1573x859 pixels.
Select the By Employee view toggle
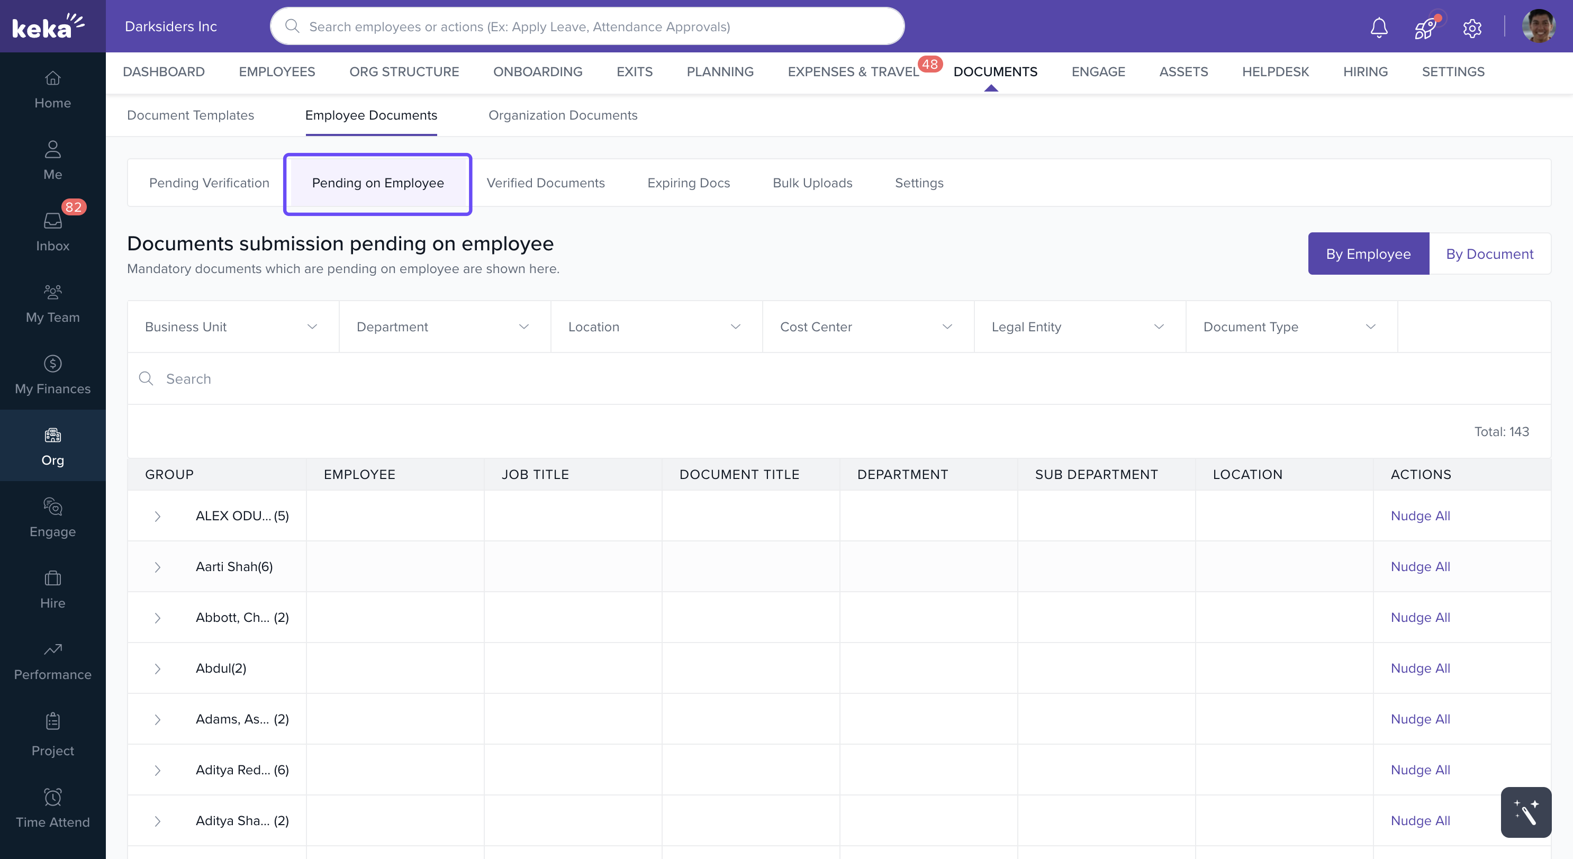(x=1368, y=254)
